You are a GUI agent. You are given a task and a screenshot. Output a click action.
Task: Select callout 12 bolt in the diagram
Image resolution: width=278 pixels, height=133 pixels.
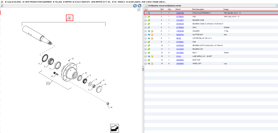coord(52,76)
